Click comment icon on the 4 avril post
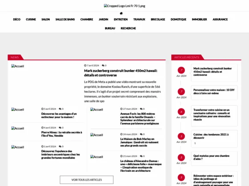 (x=60, y=128)
